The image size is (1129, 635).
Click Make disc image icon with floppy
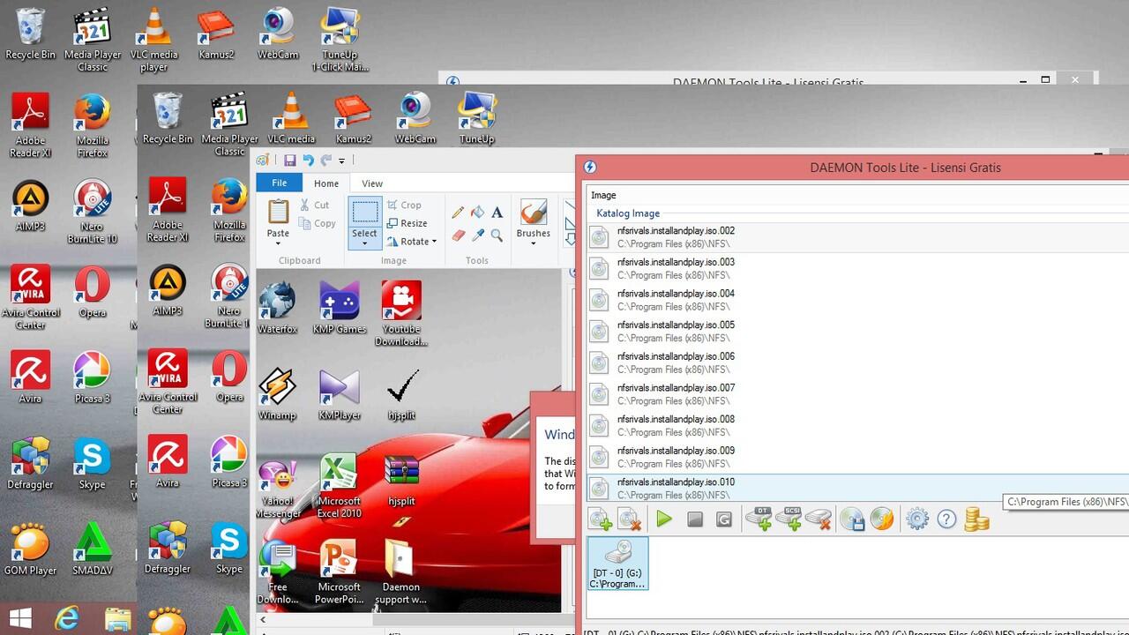click(852, 519)
